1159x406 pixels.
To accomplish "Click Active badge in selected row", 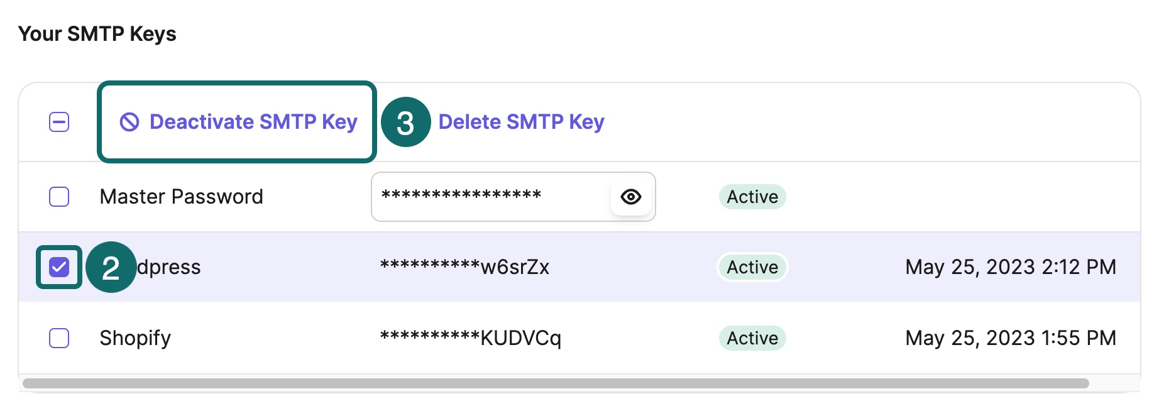I will [x=752, y=267].
